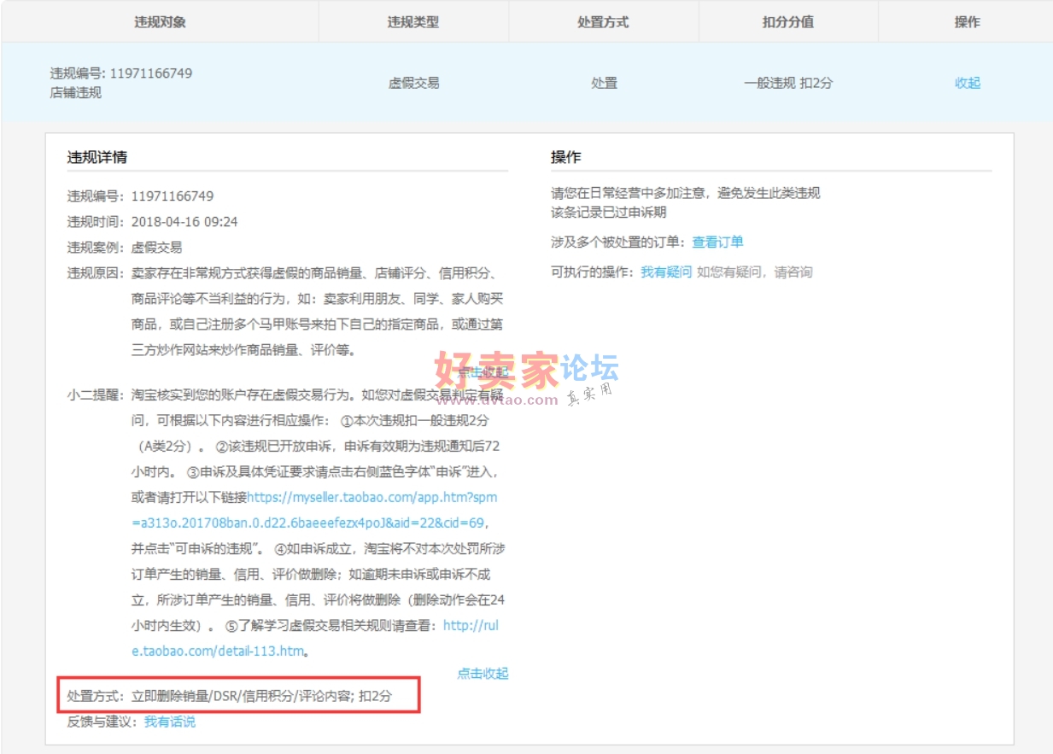Open 我有话说 feedback link
Viewport: 1053px width, 754px height.
coord(169,722)
